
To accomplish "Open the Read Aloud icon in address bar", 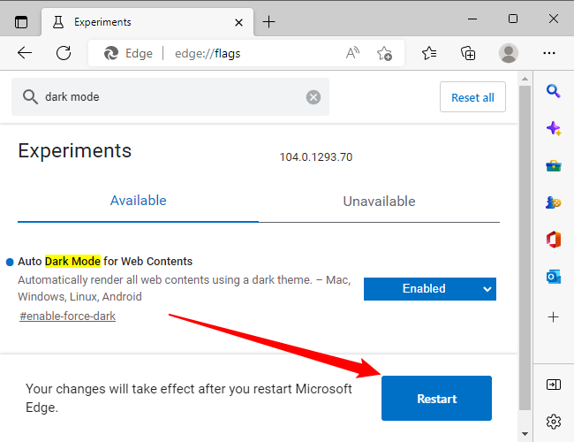I will pyautogui.click(x=353, y=53).
